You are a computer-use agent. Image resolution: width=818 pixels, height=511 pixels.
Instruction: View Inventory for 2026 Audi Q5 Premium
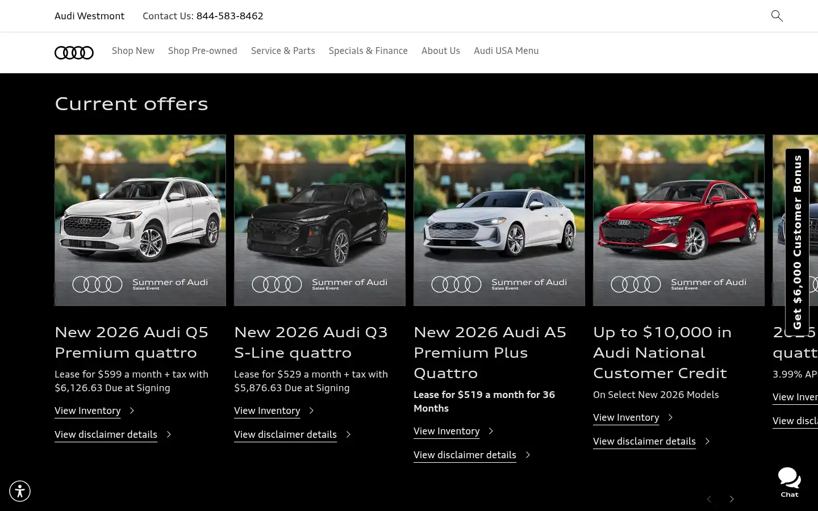pos(87,411)
